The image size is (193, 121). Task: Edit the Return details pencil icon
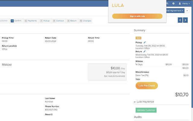click(x=144, y=51)
